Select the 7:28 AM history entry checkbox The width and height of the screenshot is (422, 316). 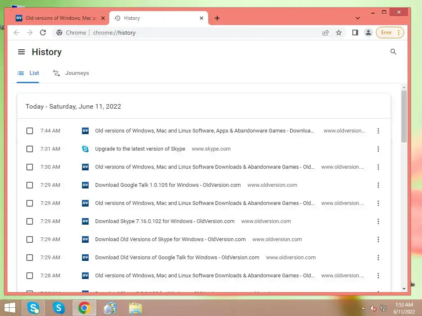tap(30, 276)
